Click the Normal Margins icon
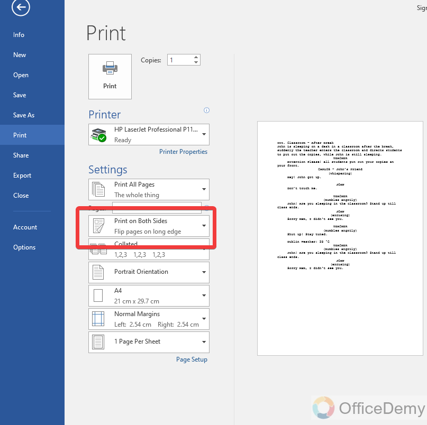 click(x=98, y=318)
